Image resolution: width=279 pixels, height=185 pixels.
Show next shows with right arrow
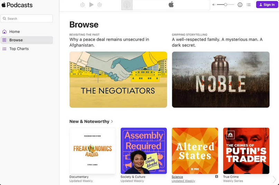tap(275, 179)
